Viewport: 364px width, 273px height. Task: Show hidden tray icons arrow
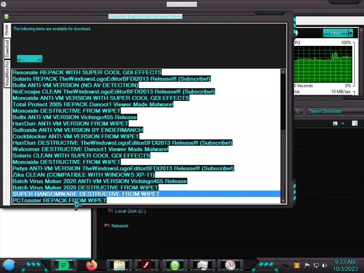tap(286, 266)
